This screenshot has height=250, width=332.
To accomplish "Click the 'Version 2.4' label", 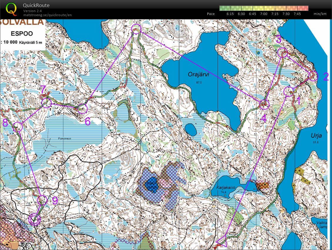I will tap(32, 11).
